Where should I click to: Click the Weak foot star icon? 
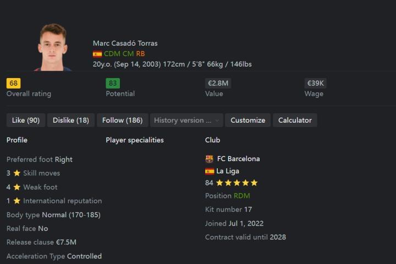16,187
